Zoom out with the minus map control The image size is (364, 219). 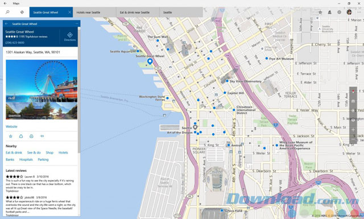(x=353, y=139)
